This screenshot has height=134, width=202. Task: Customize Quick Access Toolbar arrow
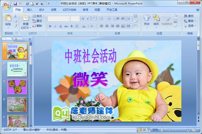tap(49, 4)
